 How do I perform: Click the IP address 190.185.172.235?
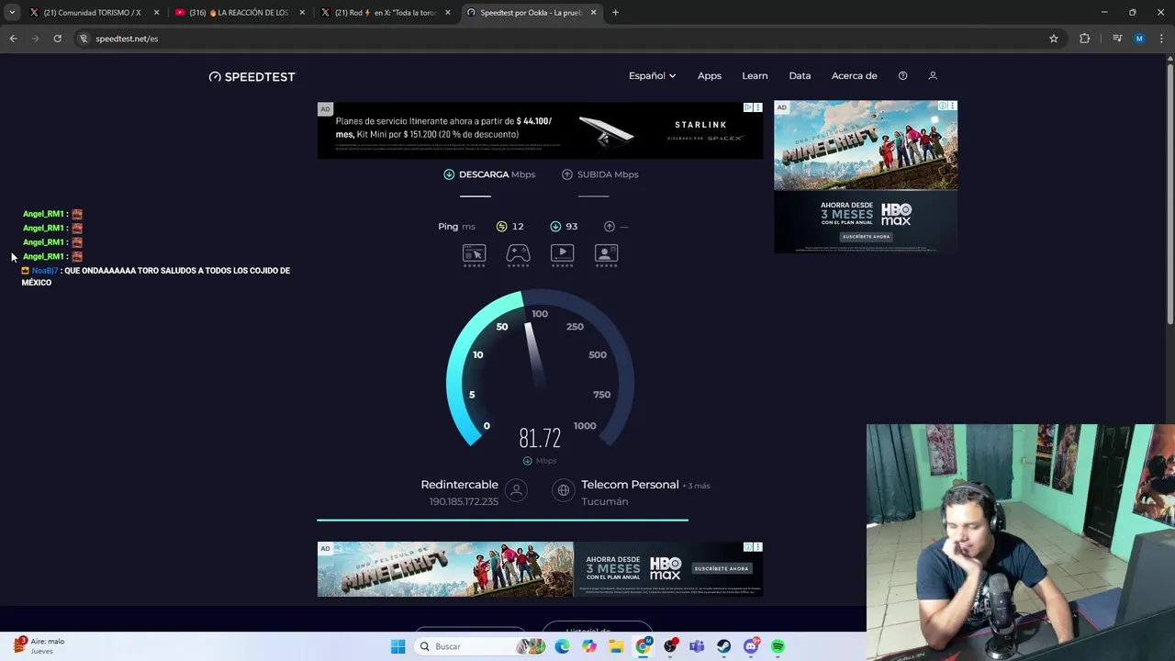point(464,501)
